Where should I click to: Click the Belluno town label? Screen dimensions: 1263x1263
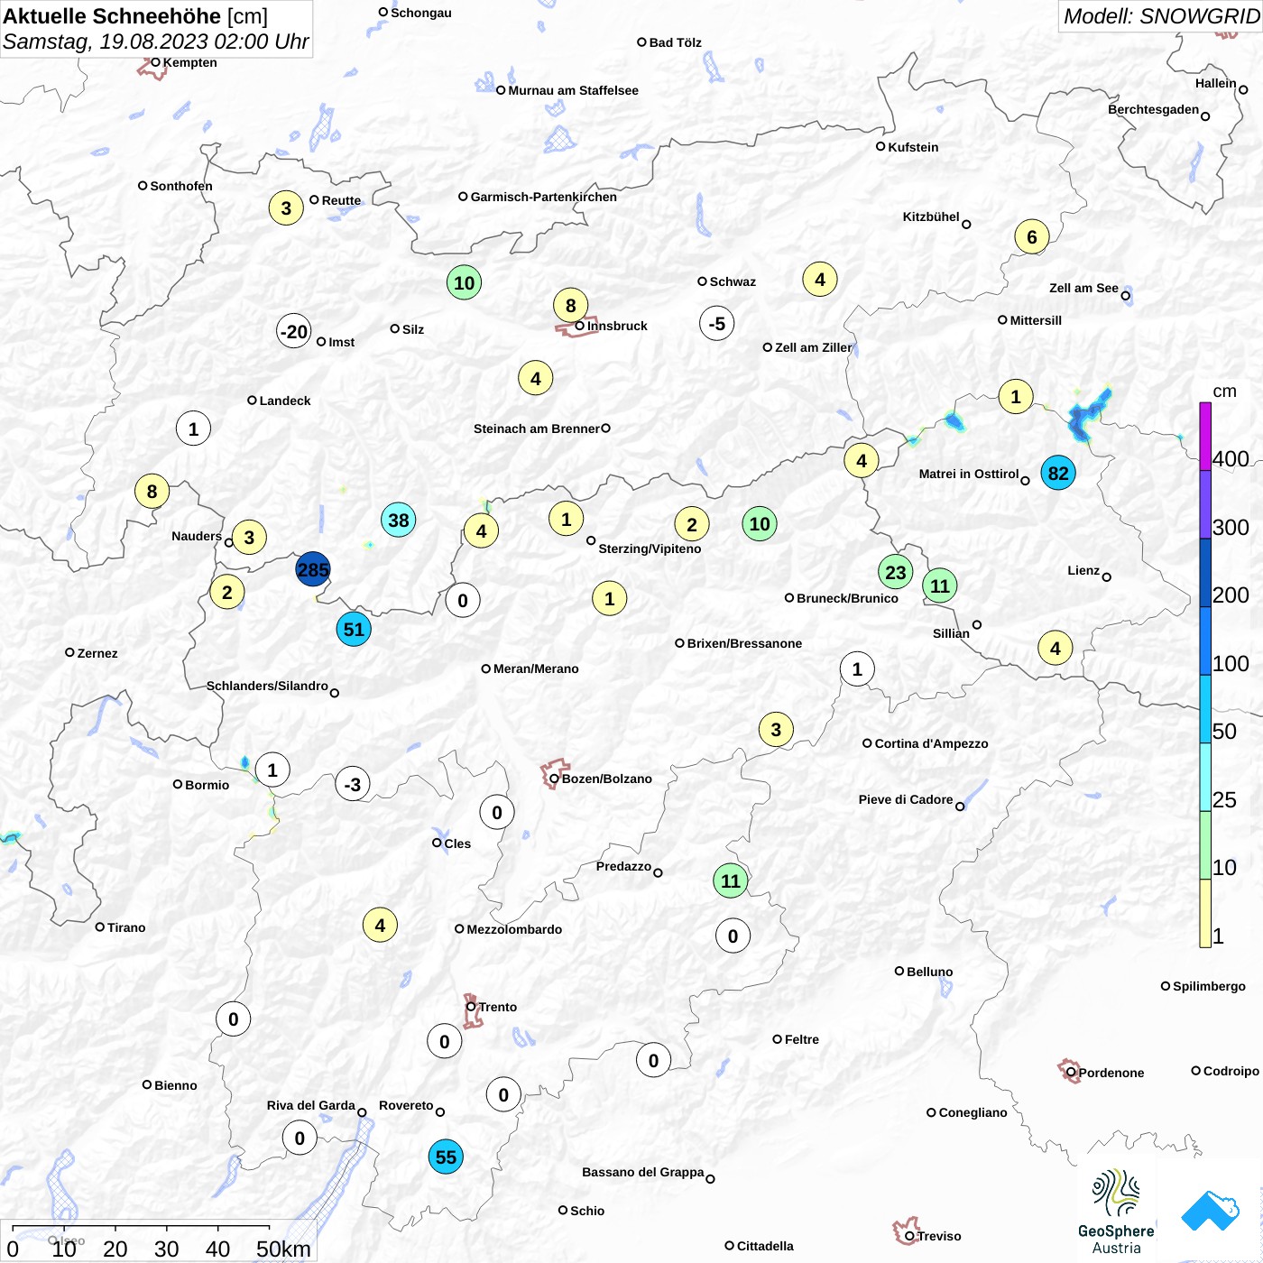(929, 972)
